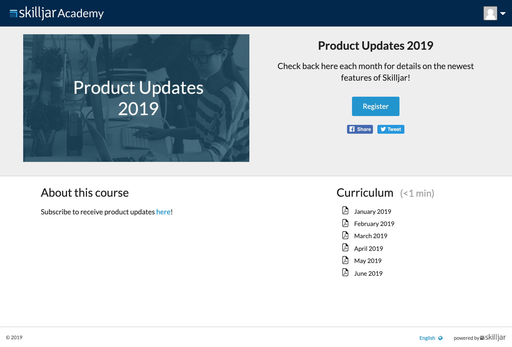Open the English language selector

[x=427, y=338]
